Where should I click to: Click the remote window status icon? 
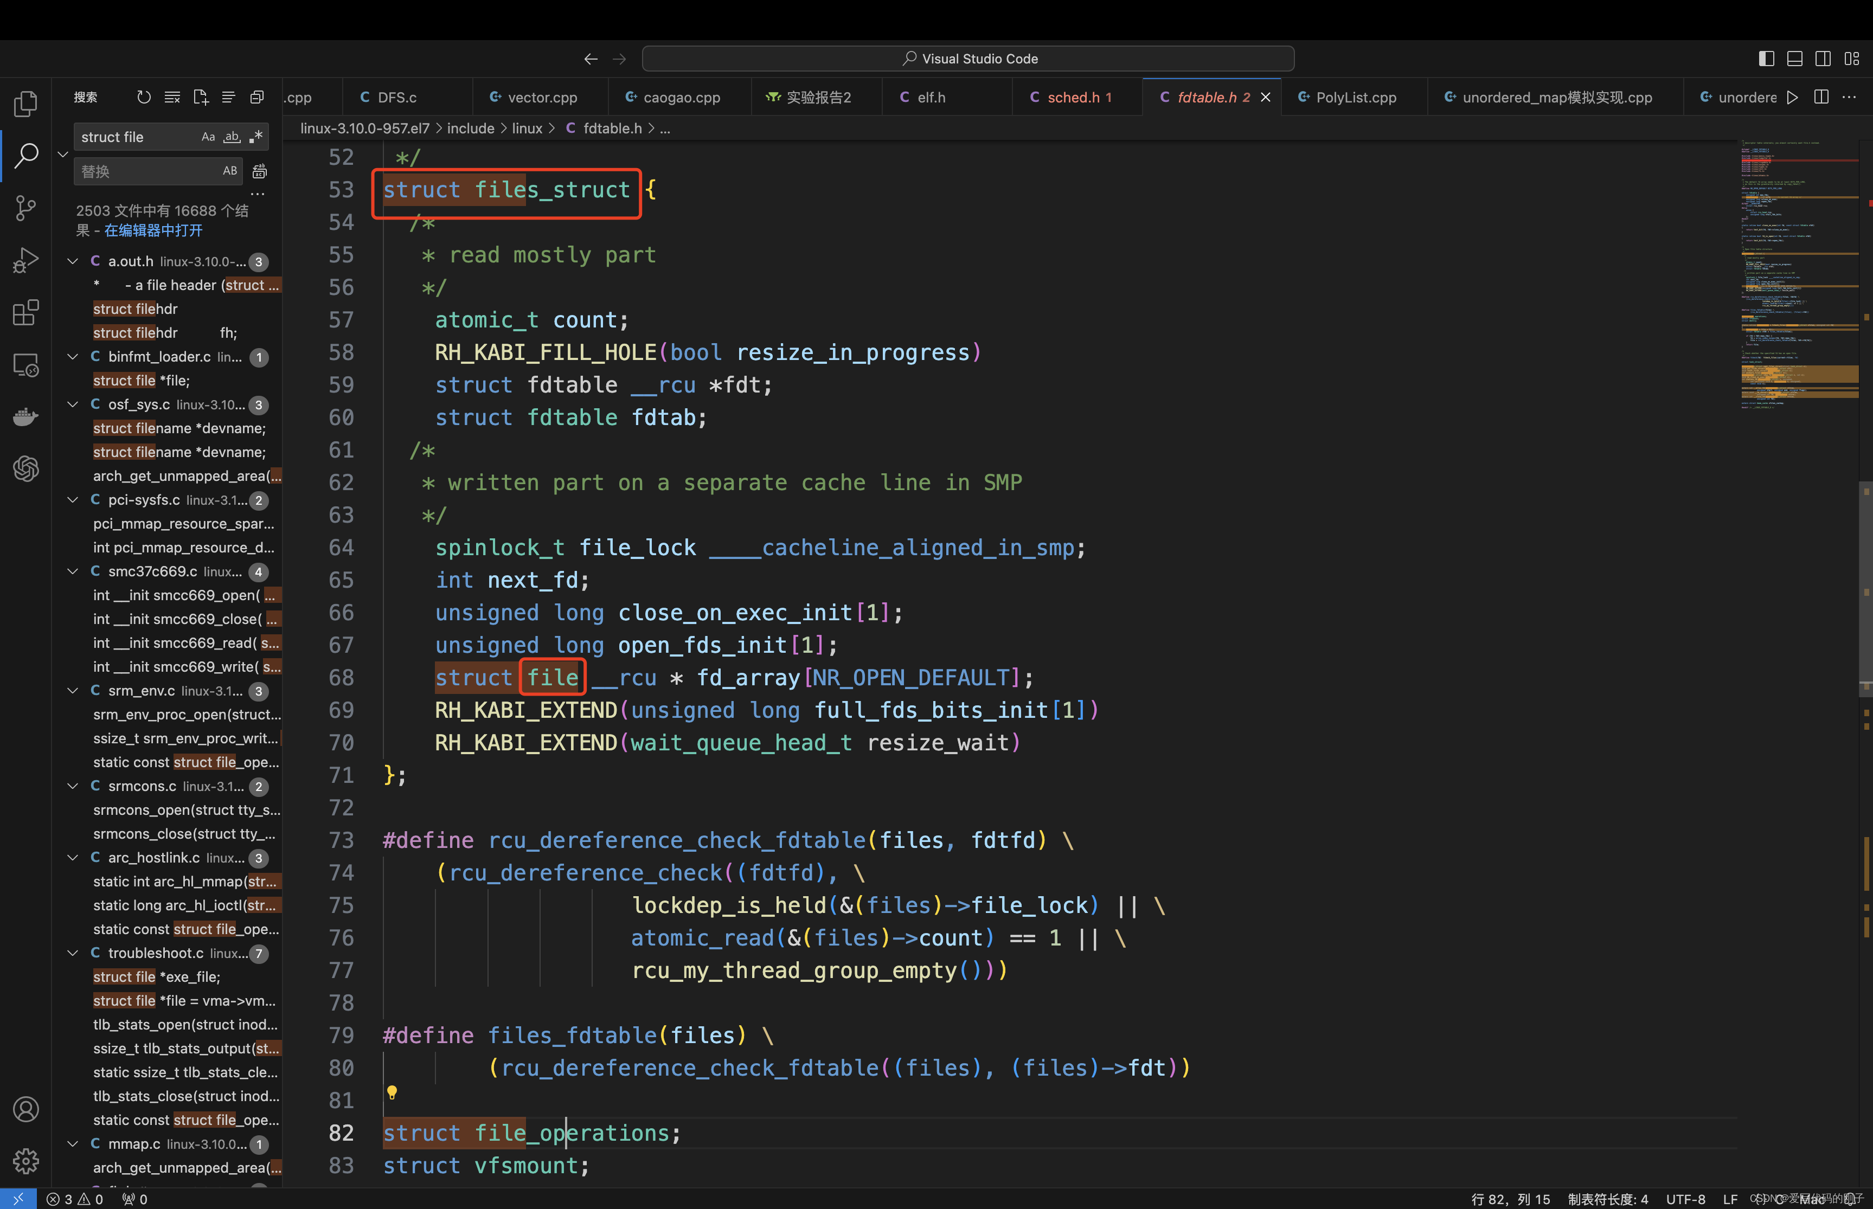tap(18, 1199)
